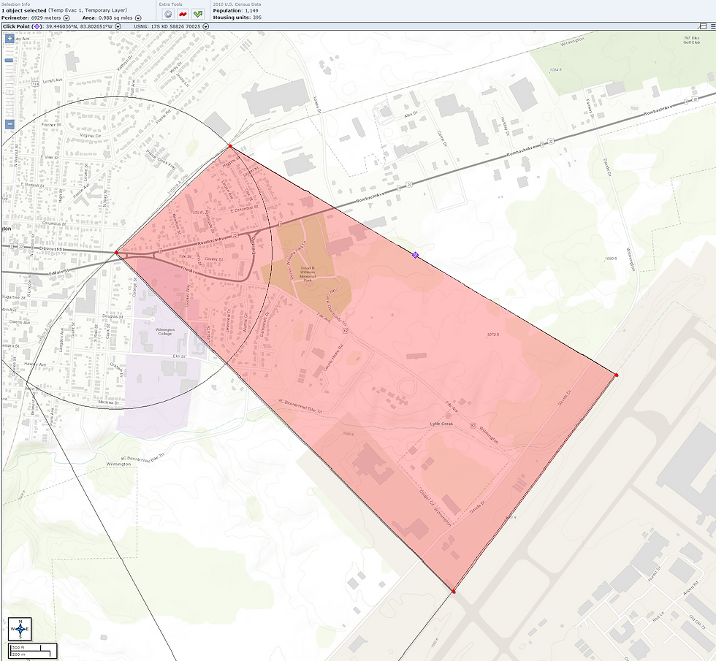Click the 'Lytle Creek' map label
The width and height of the screenshot is (716, 661).
[441, 424]
